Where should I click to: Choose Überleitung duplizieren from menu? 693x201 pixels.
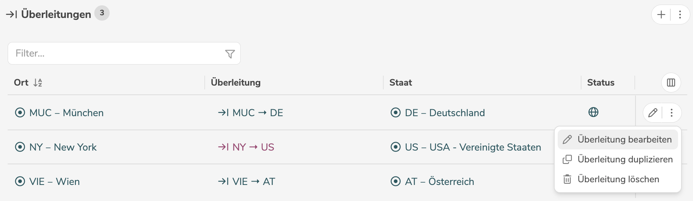point(618,159)
